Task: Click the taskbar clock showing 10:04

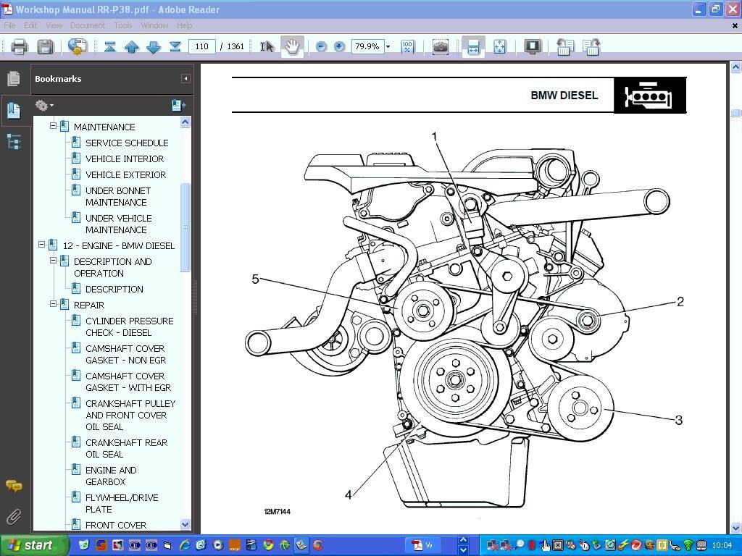Action: (x=722, y=545)
